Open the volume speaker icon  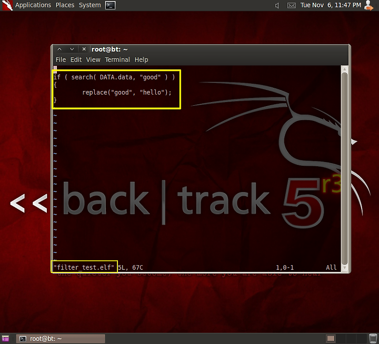(277, 5)
